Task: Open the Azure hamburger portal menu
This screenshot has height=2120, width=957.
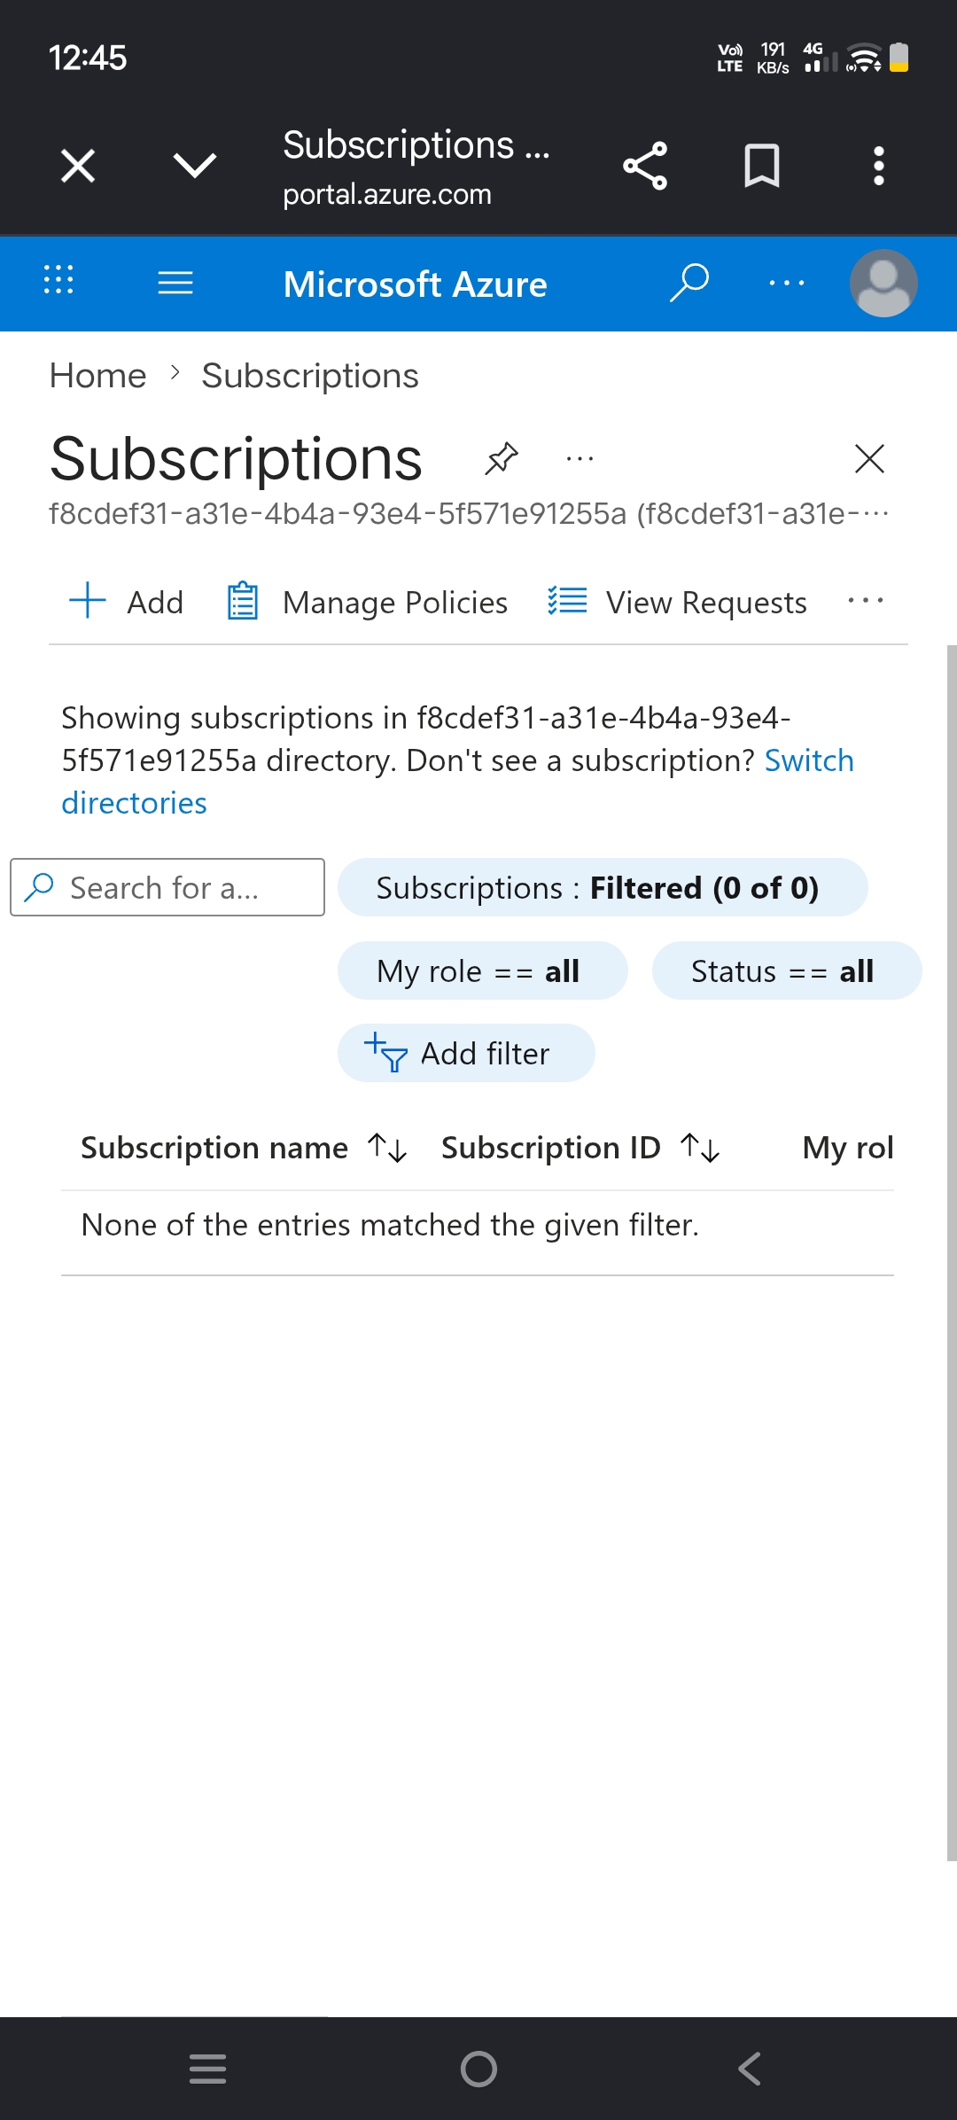Action: [x=175, y=283]
